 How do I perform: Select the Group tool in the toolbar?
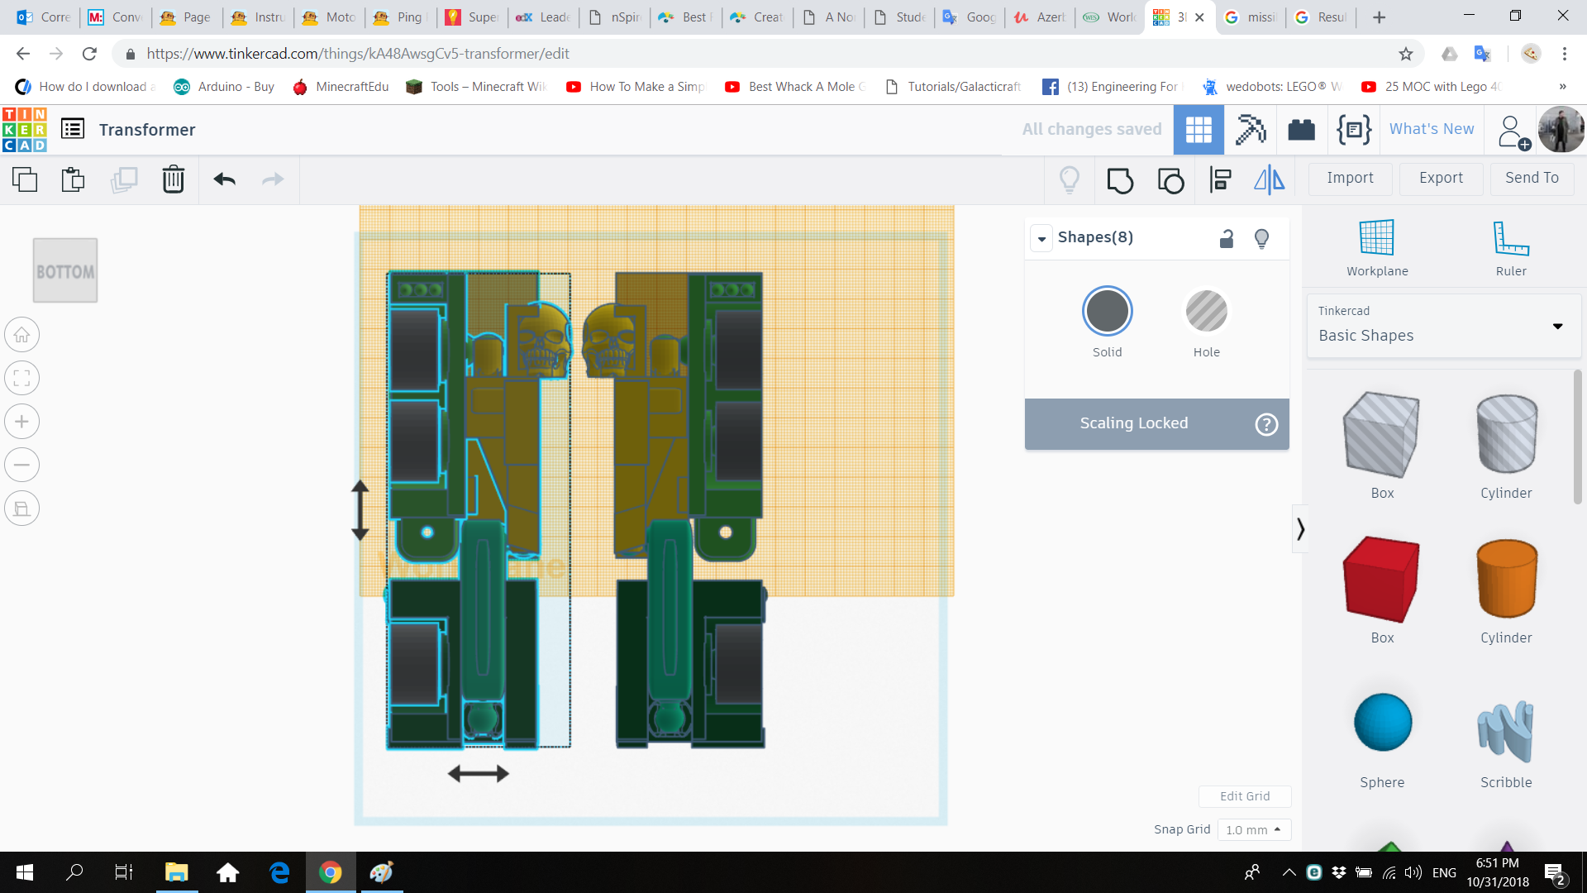point(1120,179)
